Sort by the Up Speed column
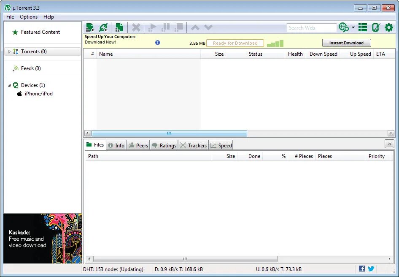The width and height of the screenshot is (399, 277). click(357, 54)
